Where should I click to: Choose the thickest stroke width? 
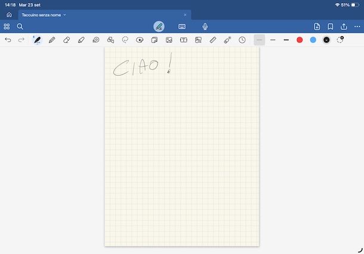tap(286, 40)
